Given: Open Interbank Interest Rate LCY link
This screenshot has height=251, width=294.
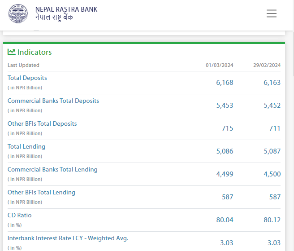Looking at the screenshot, I should tap(68, 238).
